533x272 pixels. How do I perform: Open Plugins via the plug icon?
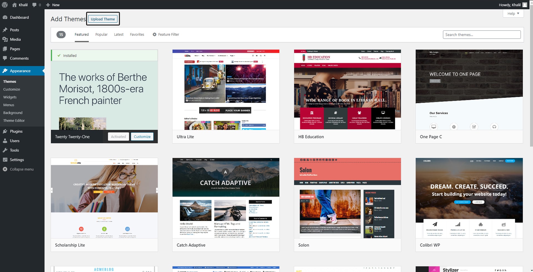coord(5,131)
